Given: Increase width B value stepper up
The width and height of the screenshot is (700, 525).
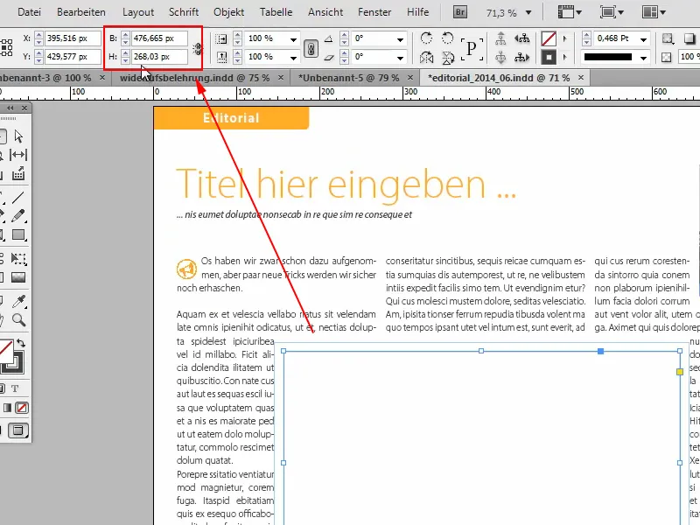Looking at the screenshot, I should [x=125, y=35].
